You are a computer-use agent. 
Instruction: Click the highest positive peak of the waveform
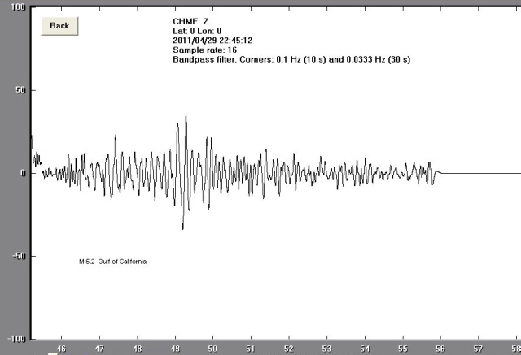(186, 116)
